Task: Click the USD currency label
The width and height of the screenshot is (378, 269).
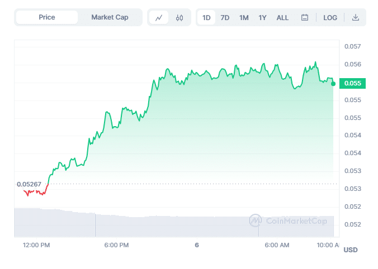Action: pyautogui.click(x=351, y=249)
